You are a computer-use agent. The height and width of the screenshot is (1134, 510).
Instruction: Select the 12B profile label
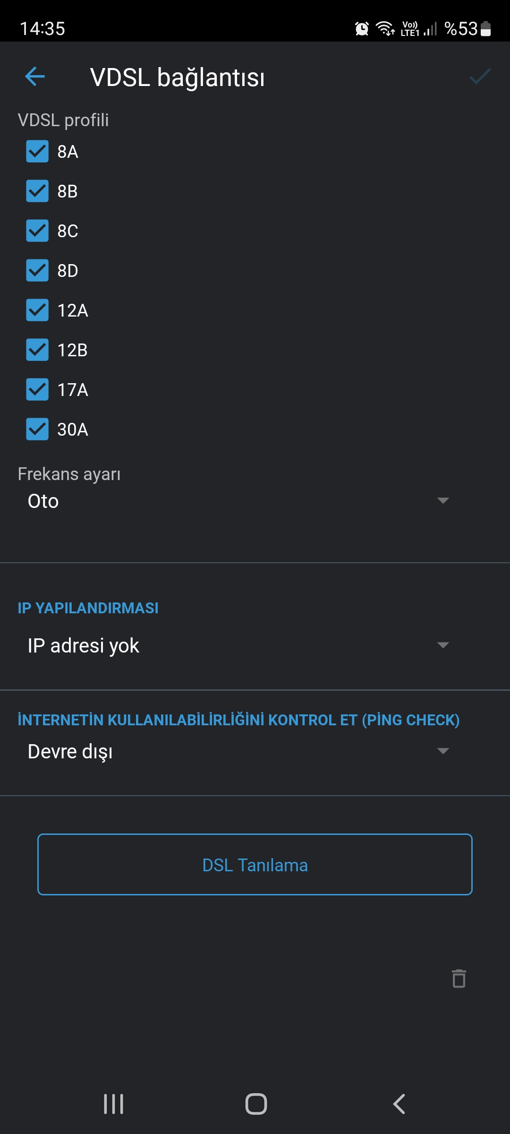(72, 350)
